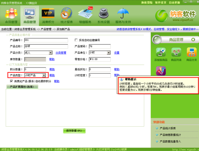Open the 产品单位 dropdown
The width and height of the screenshot is (199, 151).
[x=109, y=53]
